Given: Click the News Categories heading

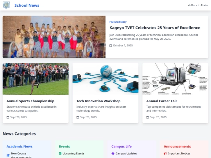Looking at the screenshot, I should click(19, 134).
